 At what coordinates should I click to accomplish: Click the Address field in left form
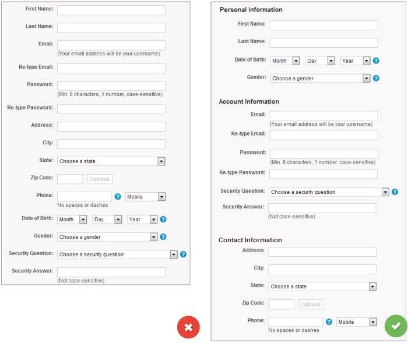(x=111, y=126)
